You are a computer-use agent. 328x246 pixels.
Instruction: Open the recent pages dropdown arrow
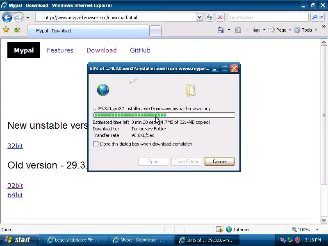pos(27,18)
